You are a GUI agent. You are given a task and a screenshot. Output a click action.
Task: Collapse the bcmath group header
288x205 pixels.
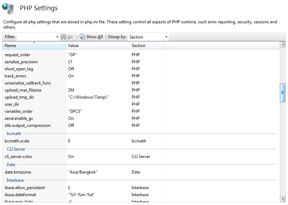[14, 134]
